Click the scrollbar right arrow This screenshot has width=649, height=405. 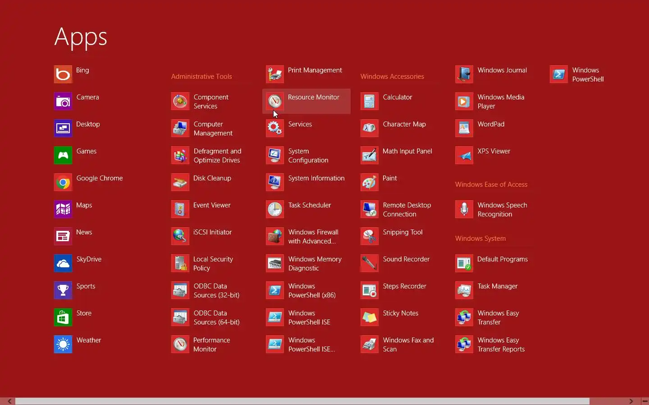631,401
